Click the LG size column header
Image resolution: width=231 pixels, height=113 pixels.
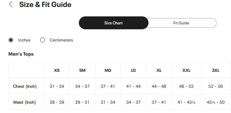point(133,70)
